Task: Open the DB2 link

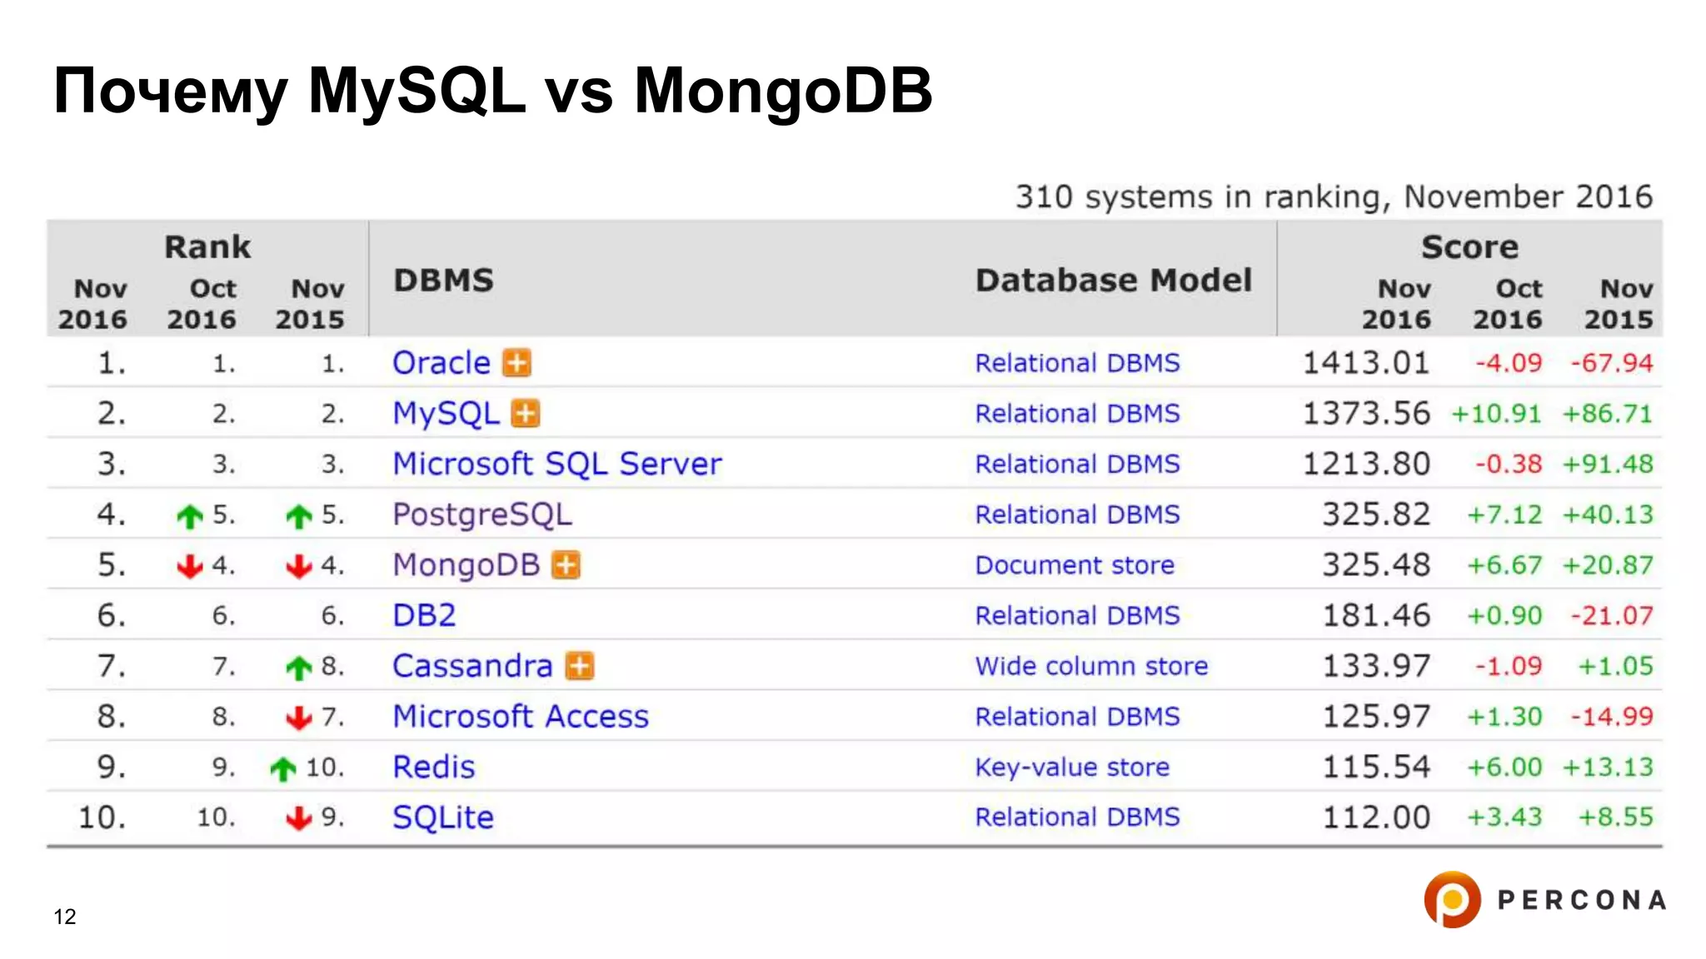Action: 424,615
